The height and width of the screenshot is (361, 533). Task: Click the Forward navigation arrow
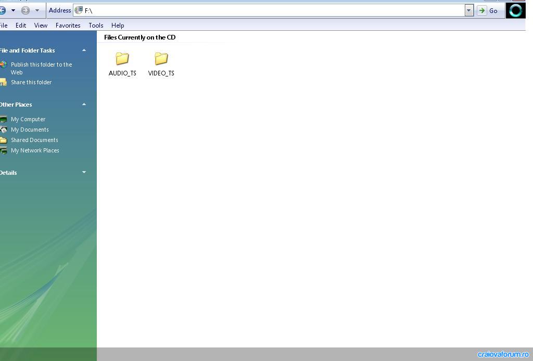25,10
